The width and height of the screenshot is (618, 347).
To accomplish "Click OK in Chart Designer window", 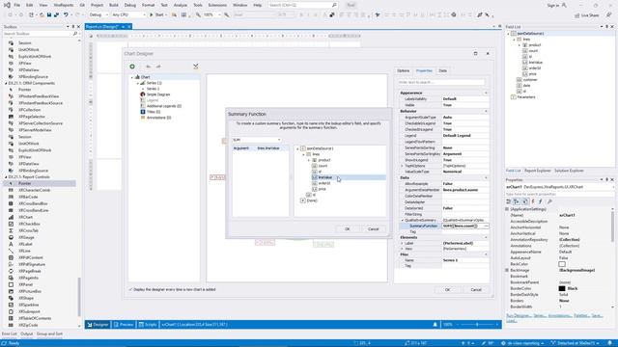I will click(x=447, y=290).
